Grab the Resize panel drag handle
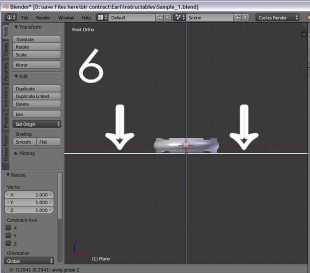Image resolution: width=310 pixels, height=273 pixels. coord(50,175)
